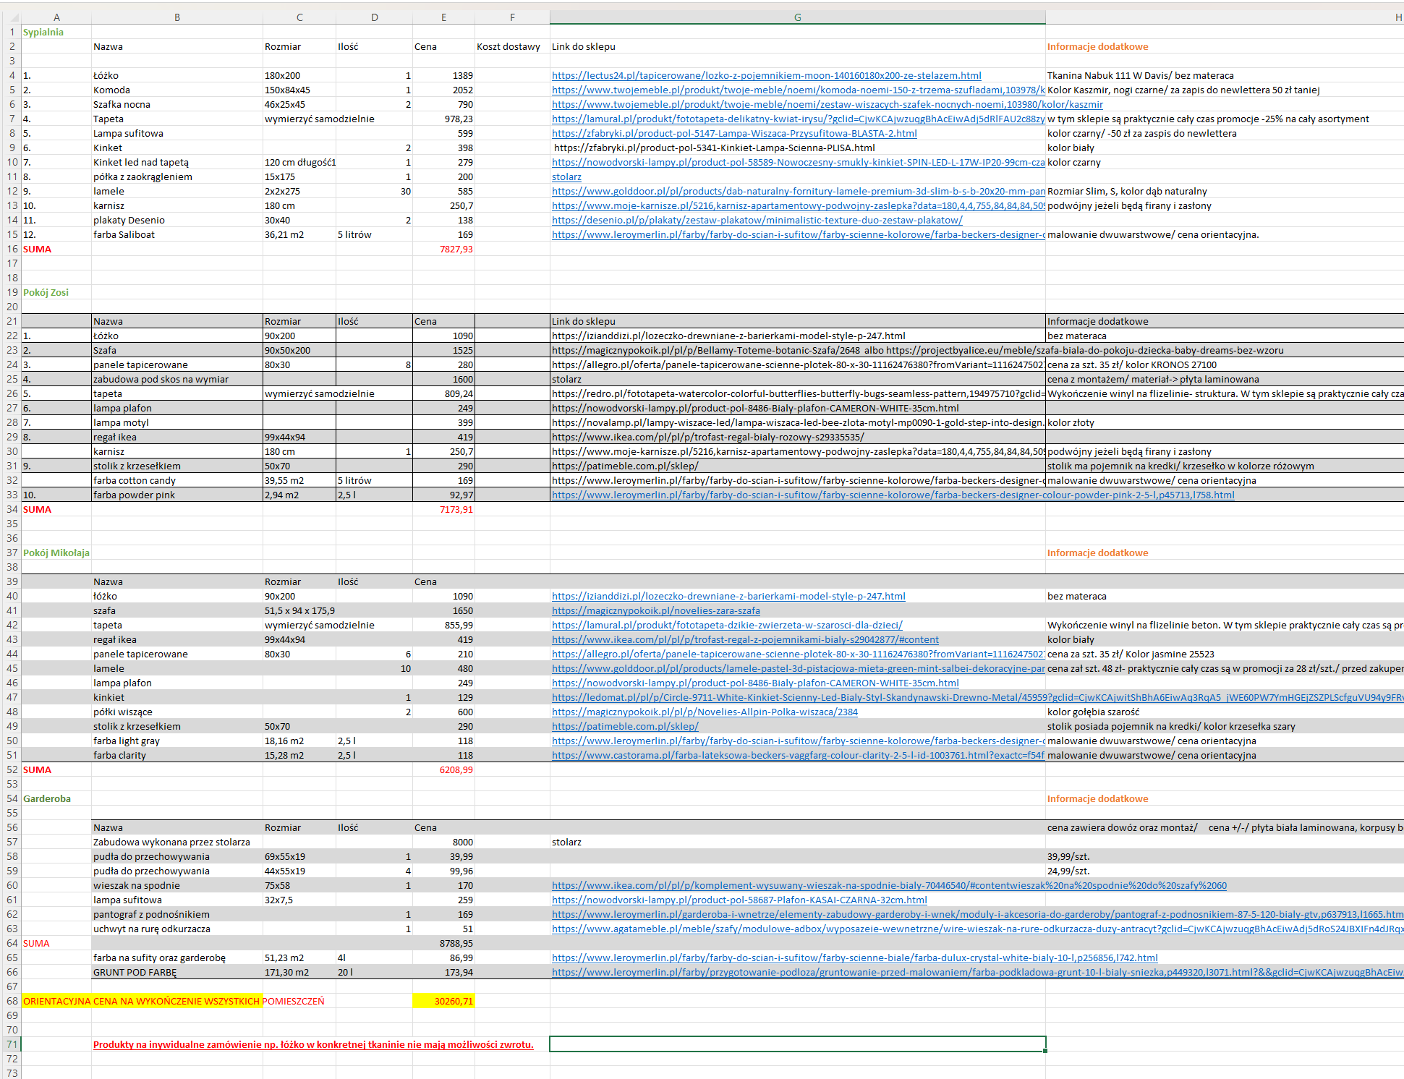Select row 16 header
Viewport: 1404px width, 1079px height.
(x=12, y=249)
